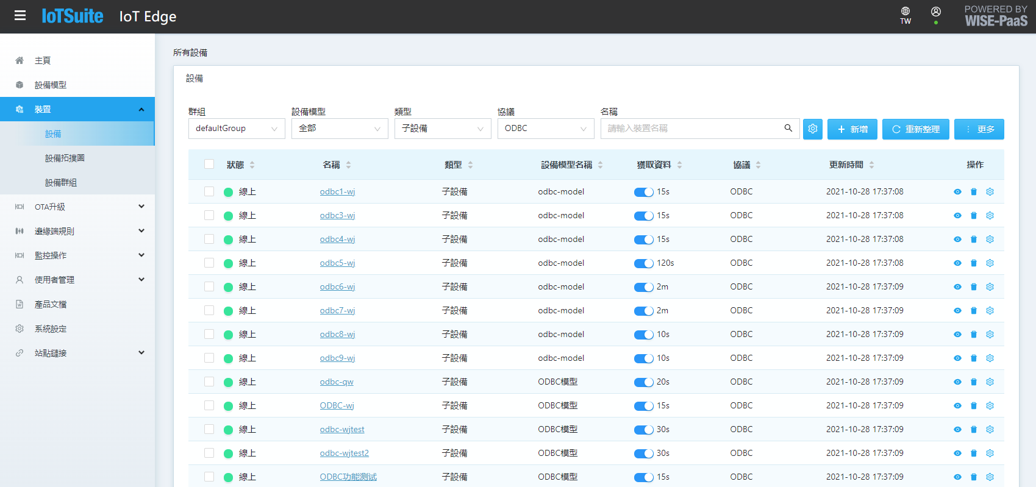View details eye icon for odbc3-wj
Screen dimensions: 1036x487
(957, 216)
